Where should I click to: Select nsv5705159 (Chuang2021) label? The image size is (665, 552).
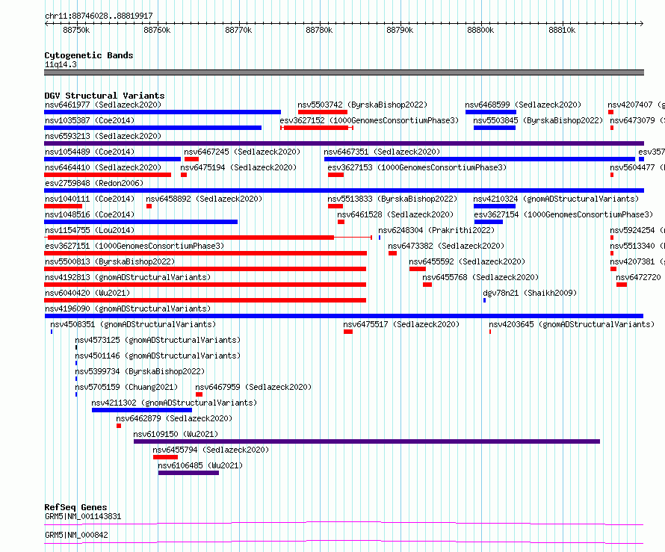(x=126, y=387)
